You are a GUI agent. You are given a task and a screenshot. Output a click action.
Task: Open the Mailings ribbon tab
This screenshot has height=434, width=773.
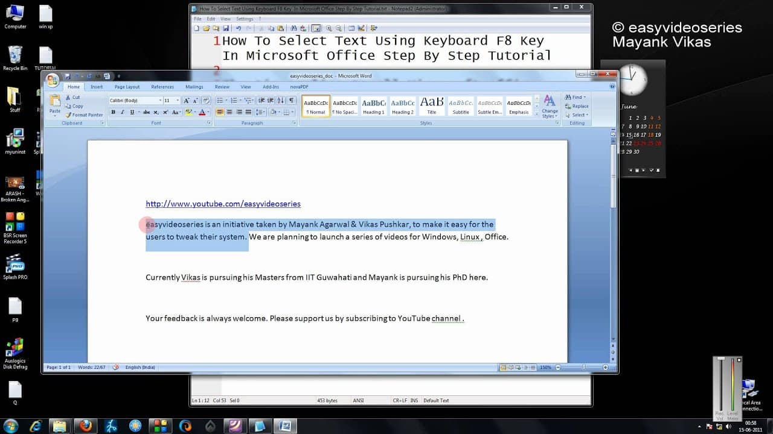pyautogui.click(x=194, y=87)
